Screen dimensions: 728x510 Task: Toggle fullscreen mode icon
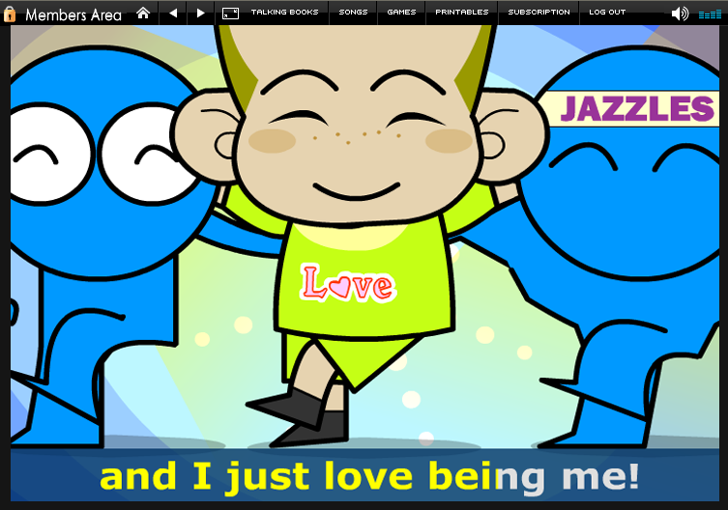tap(230, 14)
